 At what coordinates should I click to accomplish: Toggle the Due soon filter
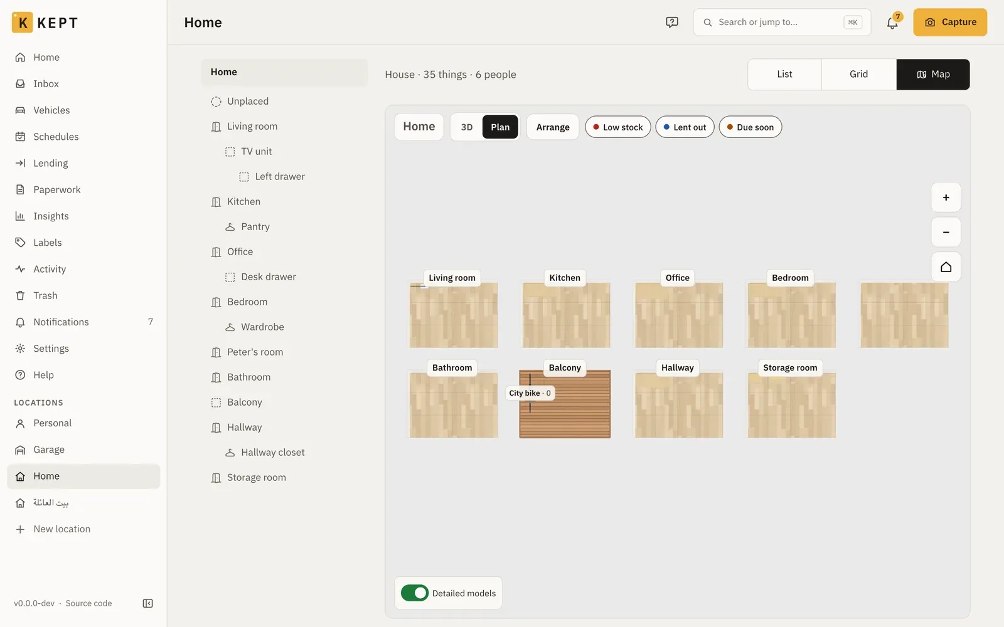pos(750,127)
